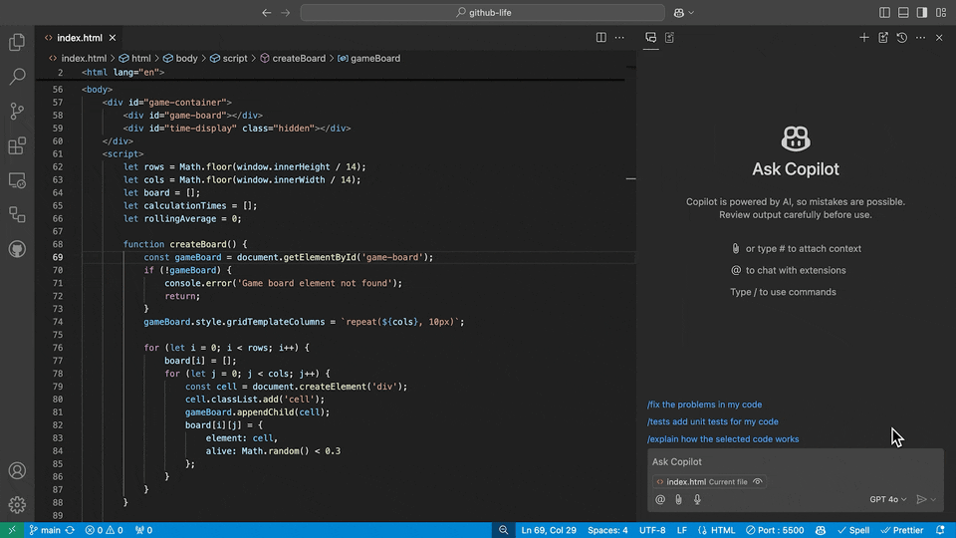This screenshot has width=956, height=538.
Task: Attach context with the paperclip icon
Action: click(678, 499)
